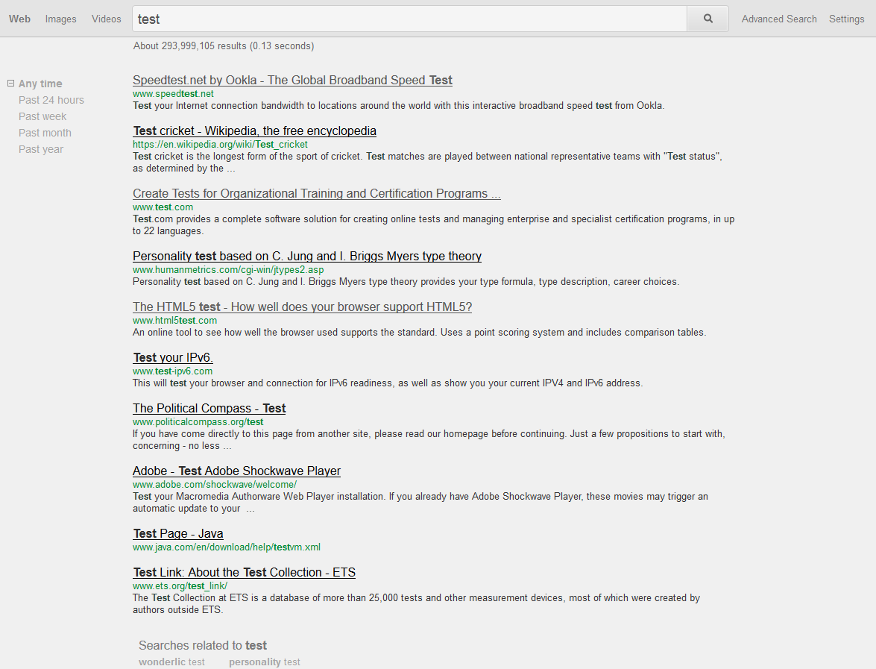Open the Test Page - Java result
Screen dimensions: 876x669
tap(177, 534)
